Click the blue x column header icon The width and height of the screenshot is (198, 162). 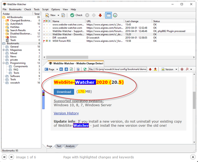(x=50, y=21)
